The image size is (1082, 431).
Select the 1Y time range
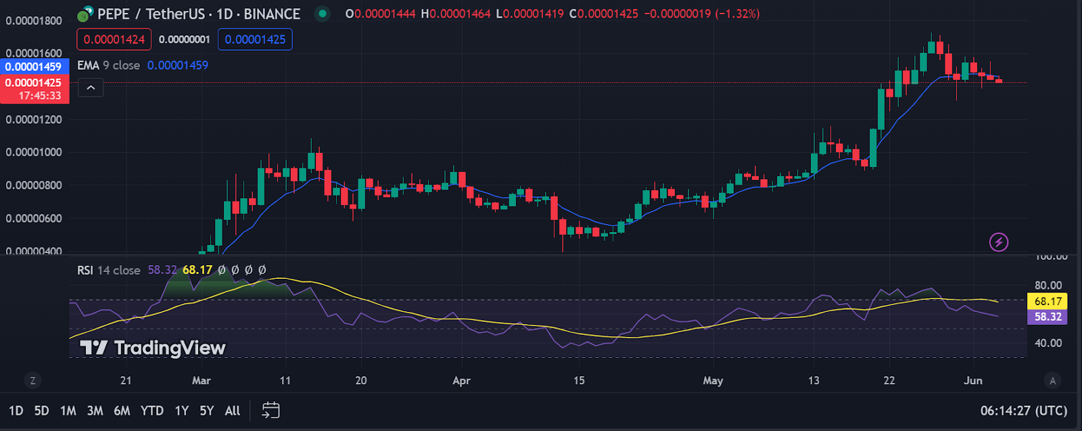(181, 411)
